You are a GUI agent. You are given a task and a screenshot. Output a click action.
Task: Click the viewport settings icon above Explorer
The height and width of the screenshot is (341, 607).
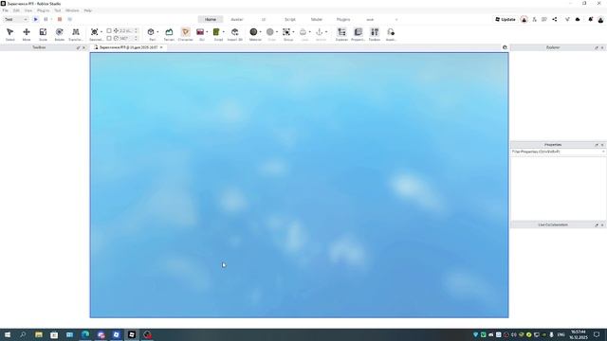[x=505, y=47]
